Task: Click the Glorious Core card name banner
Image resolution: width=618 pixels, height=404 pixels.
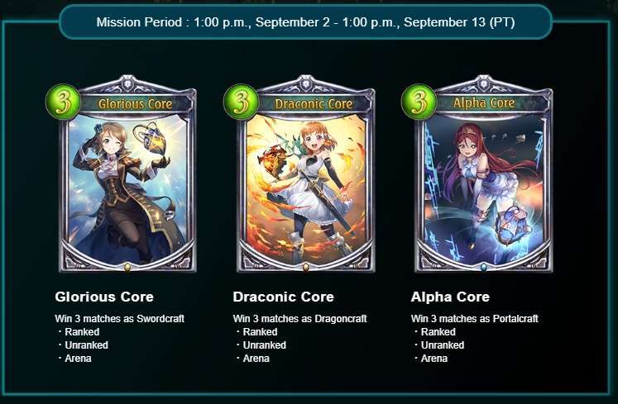Action: pyautogui.click(x=135, y=104)
